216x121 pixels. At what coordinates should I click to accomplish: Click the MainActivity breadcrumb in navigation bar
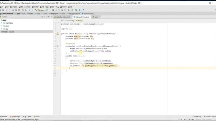coord(88,13)
